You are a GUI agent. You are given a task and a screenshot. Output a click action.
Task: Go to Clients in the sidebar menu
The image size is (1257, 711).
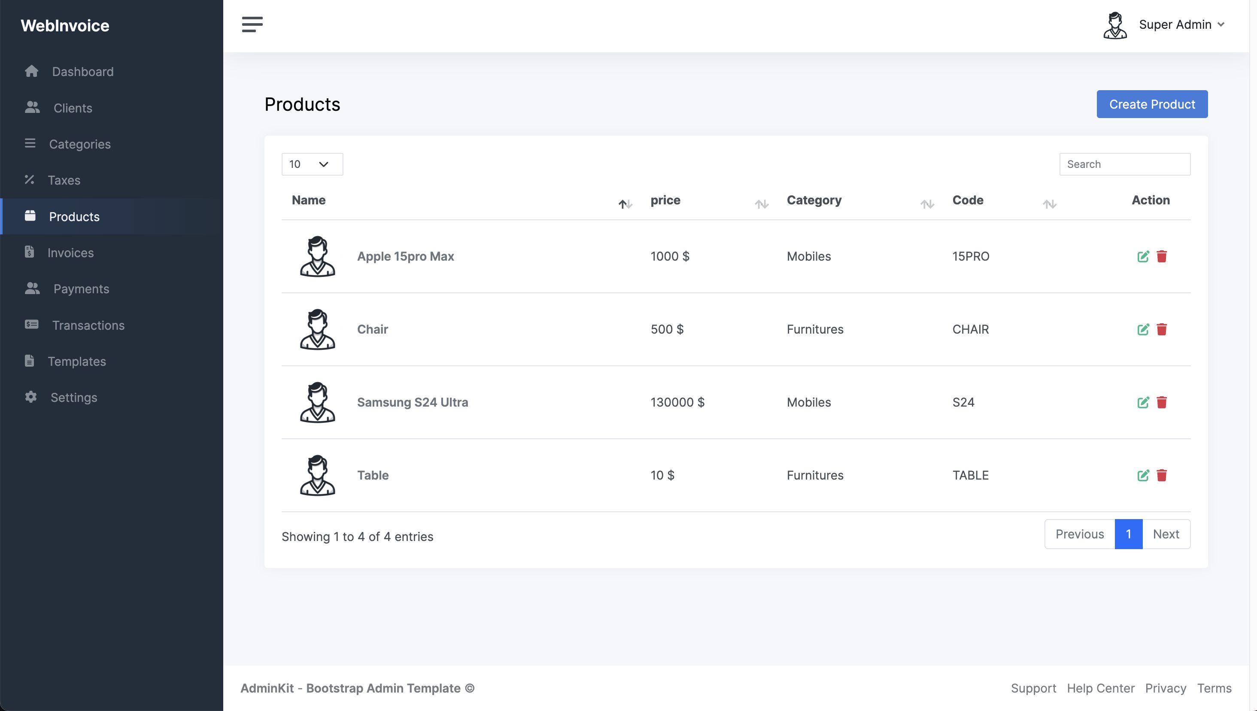pos(72,108)
